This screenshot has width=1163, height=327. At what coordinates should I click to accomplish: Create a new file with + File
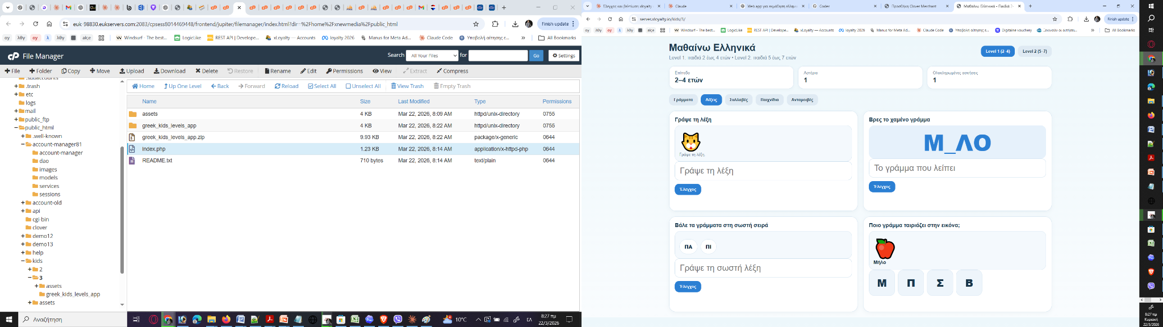12,71
